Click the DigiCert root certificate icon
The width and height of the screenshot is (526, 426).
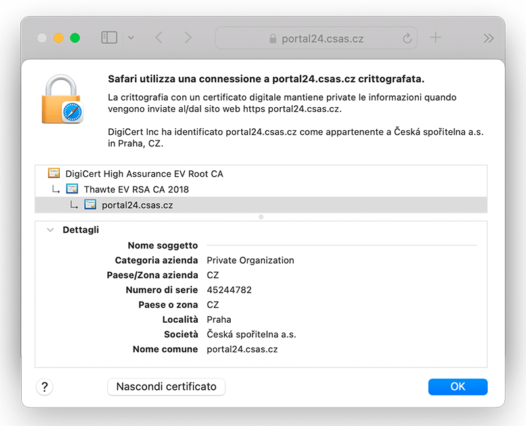[54, 173]
